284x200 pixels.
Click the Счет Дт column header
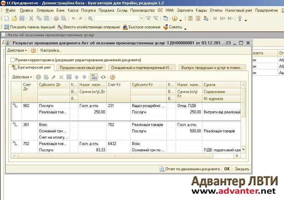(29, 92)
